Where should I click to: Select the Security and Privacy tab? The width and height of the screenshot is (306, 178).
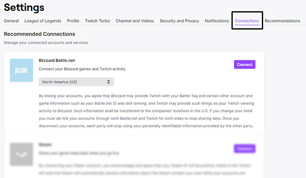(x=179, y=21)
